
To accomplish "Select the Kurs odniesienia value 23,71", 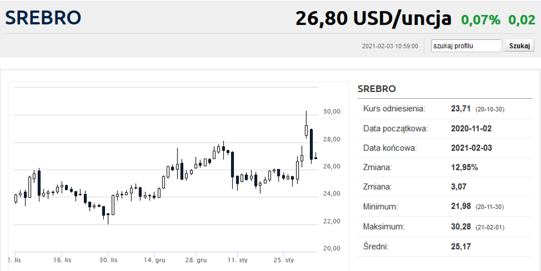I will (x=461, y=109).
